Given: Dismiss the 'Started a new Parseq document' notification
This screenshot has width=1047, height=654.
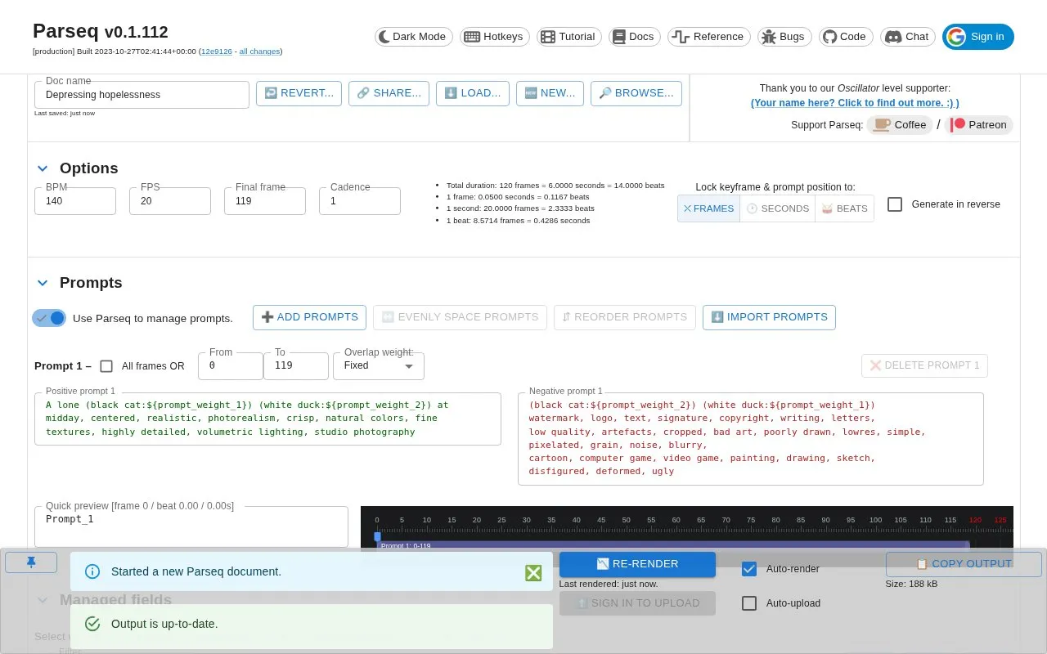Looking at the screenshot, I should click(x=533, y=572).
